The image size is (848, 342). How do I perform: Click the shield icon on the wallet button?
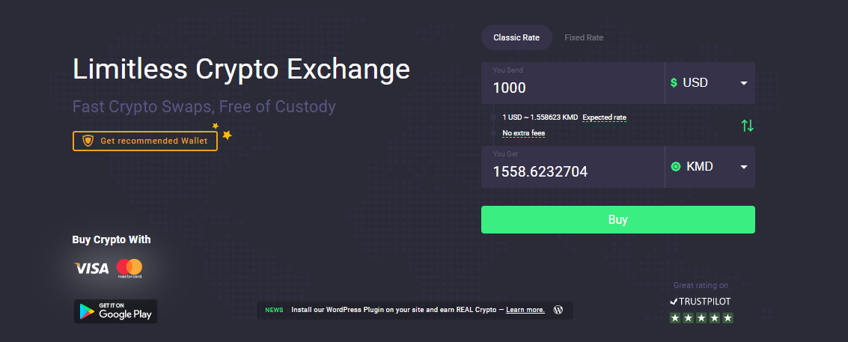click(x=88, y=141)
